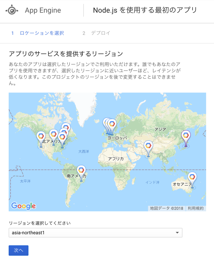Click the Google logo on map
Image resolution: width=214 pixels, height=260 pixels.
(23, 206)
